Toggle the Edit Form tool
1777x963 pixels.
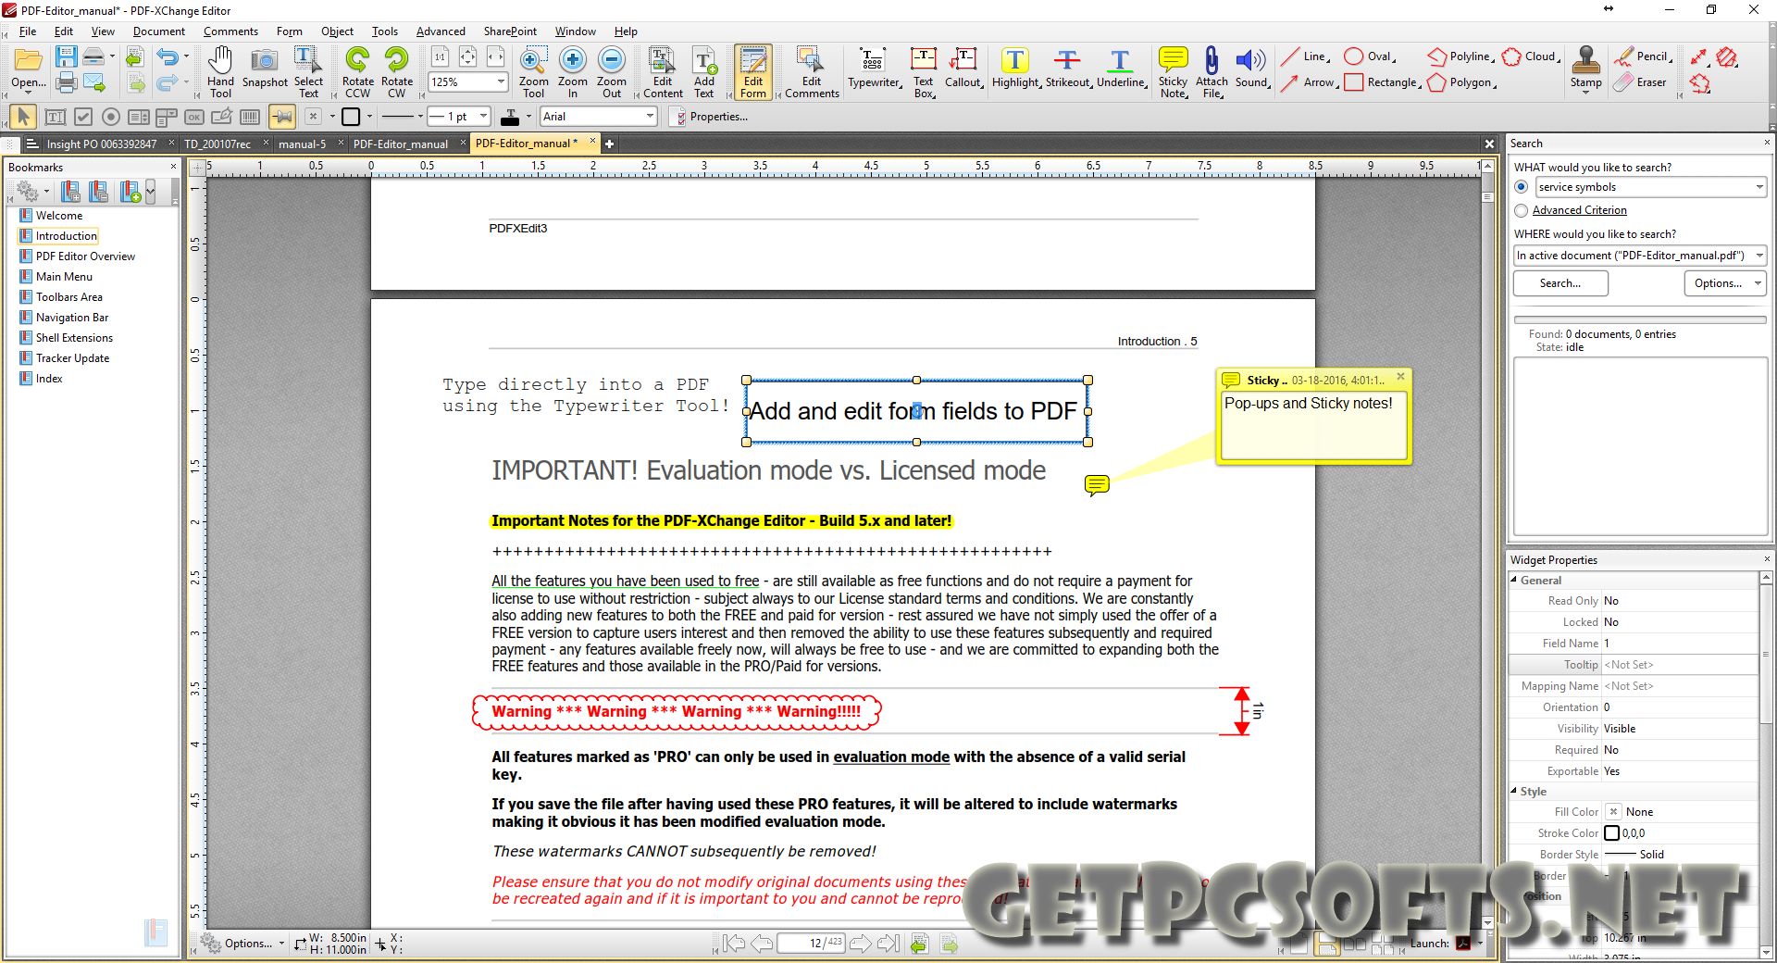[x=753, y=71]
